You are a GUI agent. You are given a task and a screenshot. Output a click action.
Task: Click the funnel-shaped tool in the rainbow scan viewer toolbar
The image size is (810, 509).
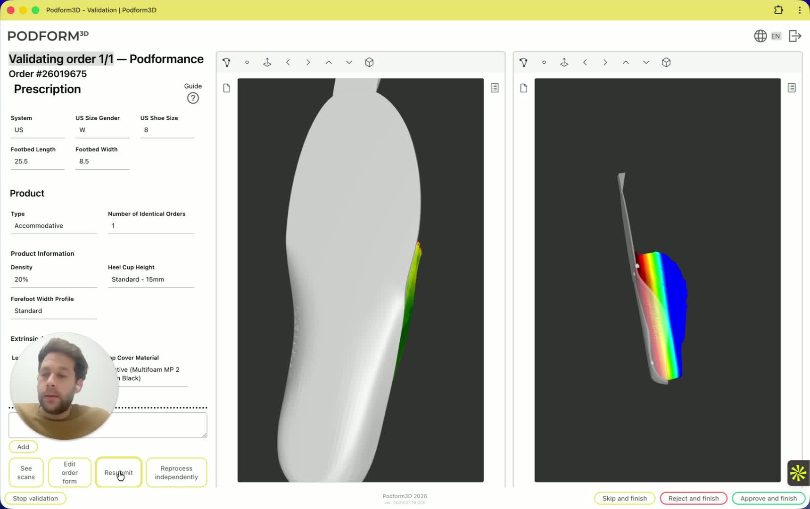(523, 62)
